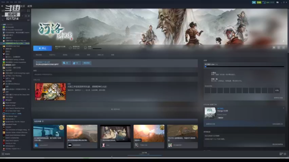Viewport: 289px width, 162px height.
Task: Open the Hangul 0.89 workshop item thumbnail
Action: click(210, 113)
